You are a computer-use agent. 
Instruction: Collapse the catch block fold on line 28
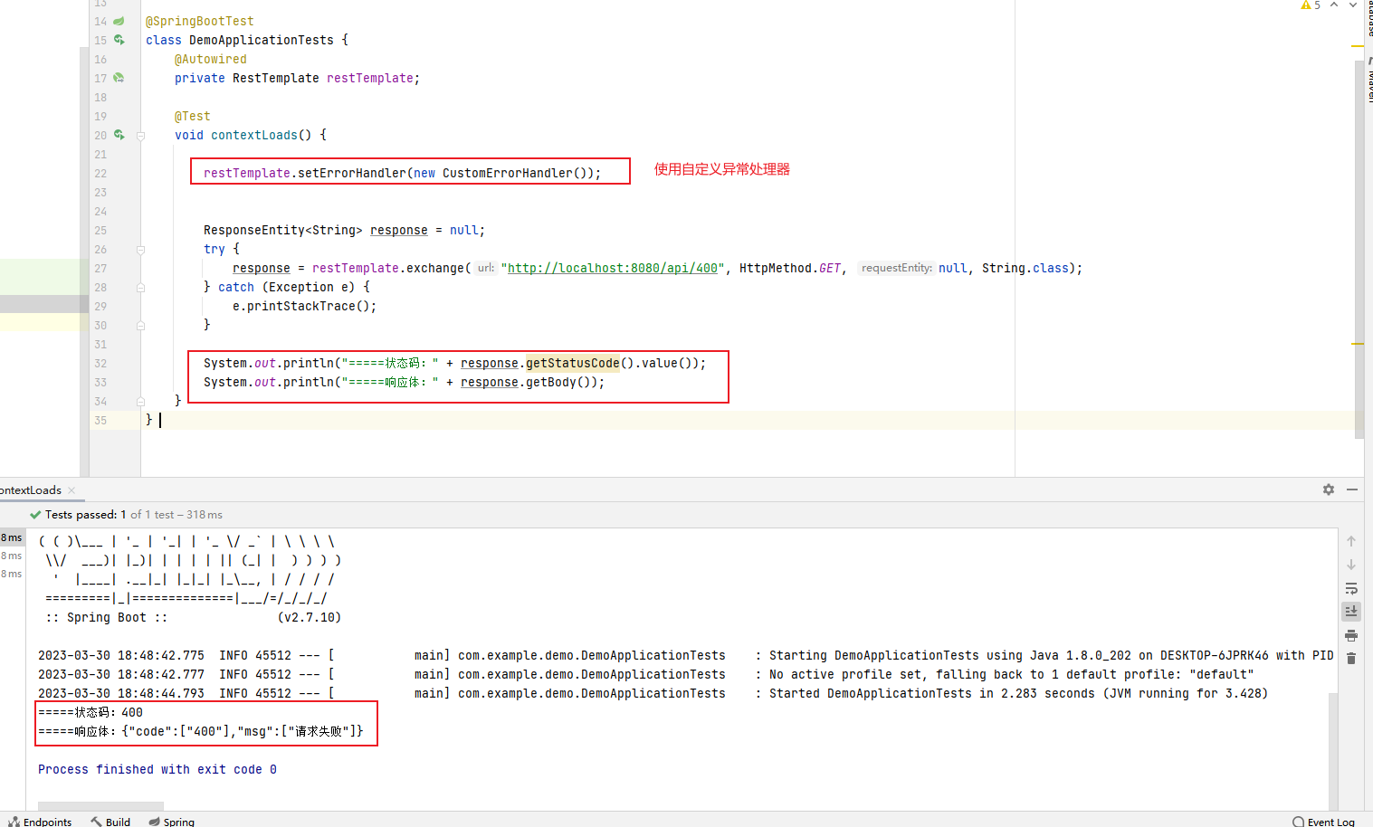coord(140,287)
